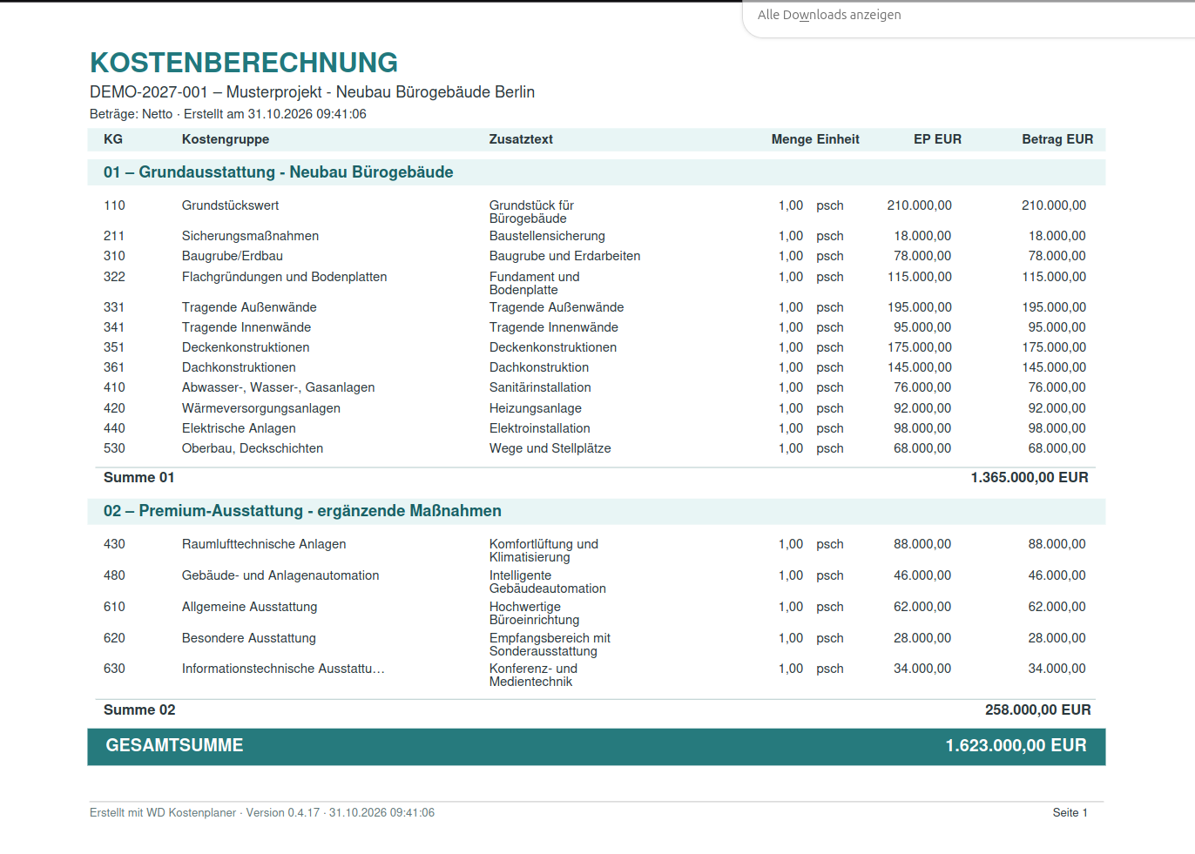Click cost group number '630'
The width and height of the screenshot is (1195, 854).
coord(114,669)
